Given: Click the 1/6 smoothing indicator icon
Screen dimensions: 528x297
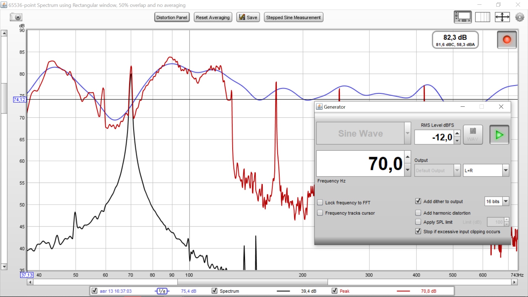Looking at the screenshot, I should tap(162, 291).
